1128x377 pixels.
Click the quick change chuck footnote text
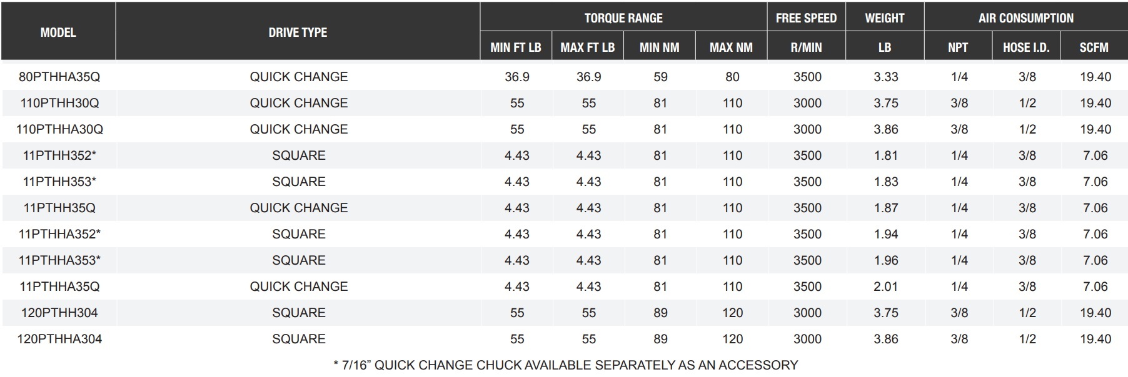(566, 365)
